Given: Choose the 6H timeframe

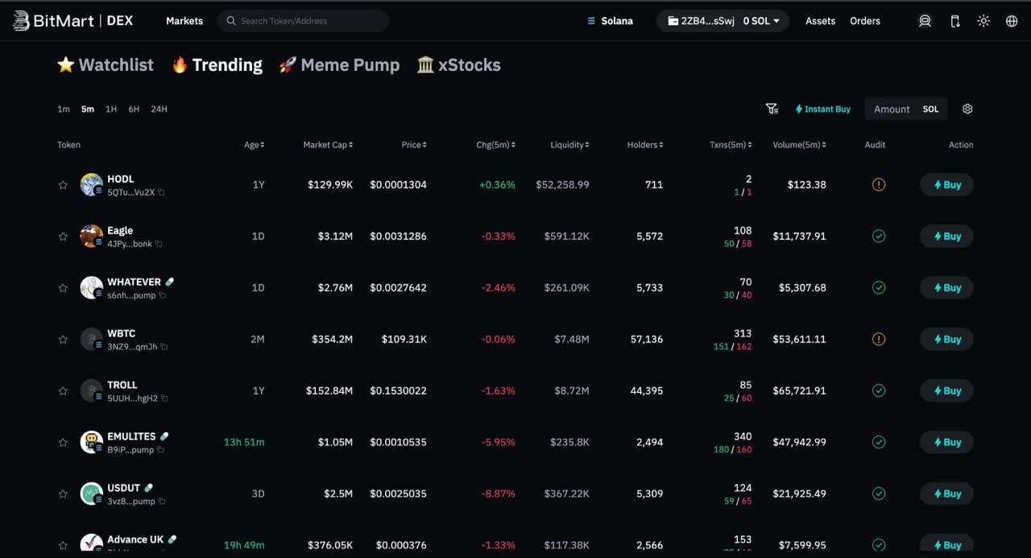Looking at the screenshot, I should click(134, 109).
